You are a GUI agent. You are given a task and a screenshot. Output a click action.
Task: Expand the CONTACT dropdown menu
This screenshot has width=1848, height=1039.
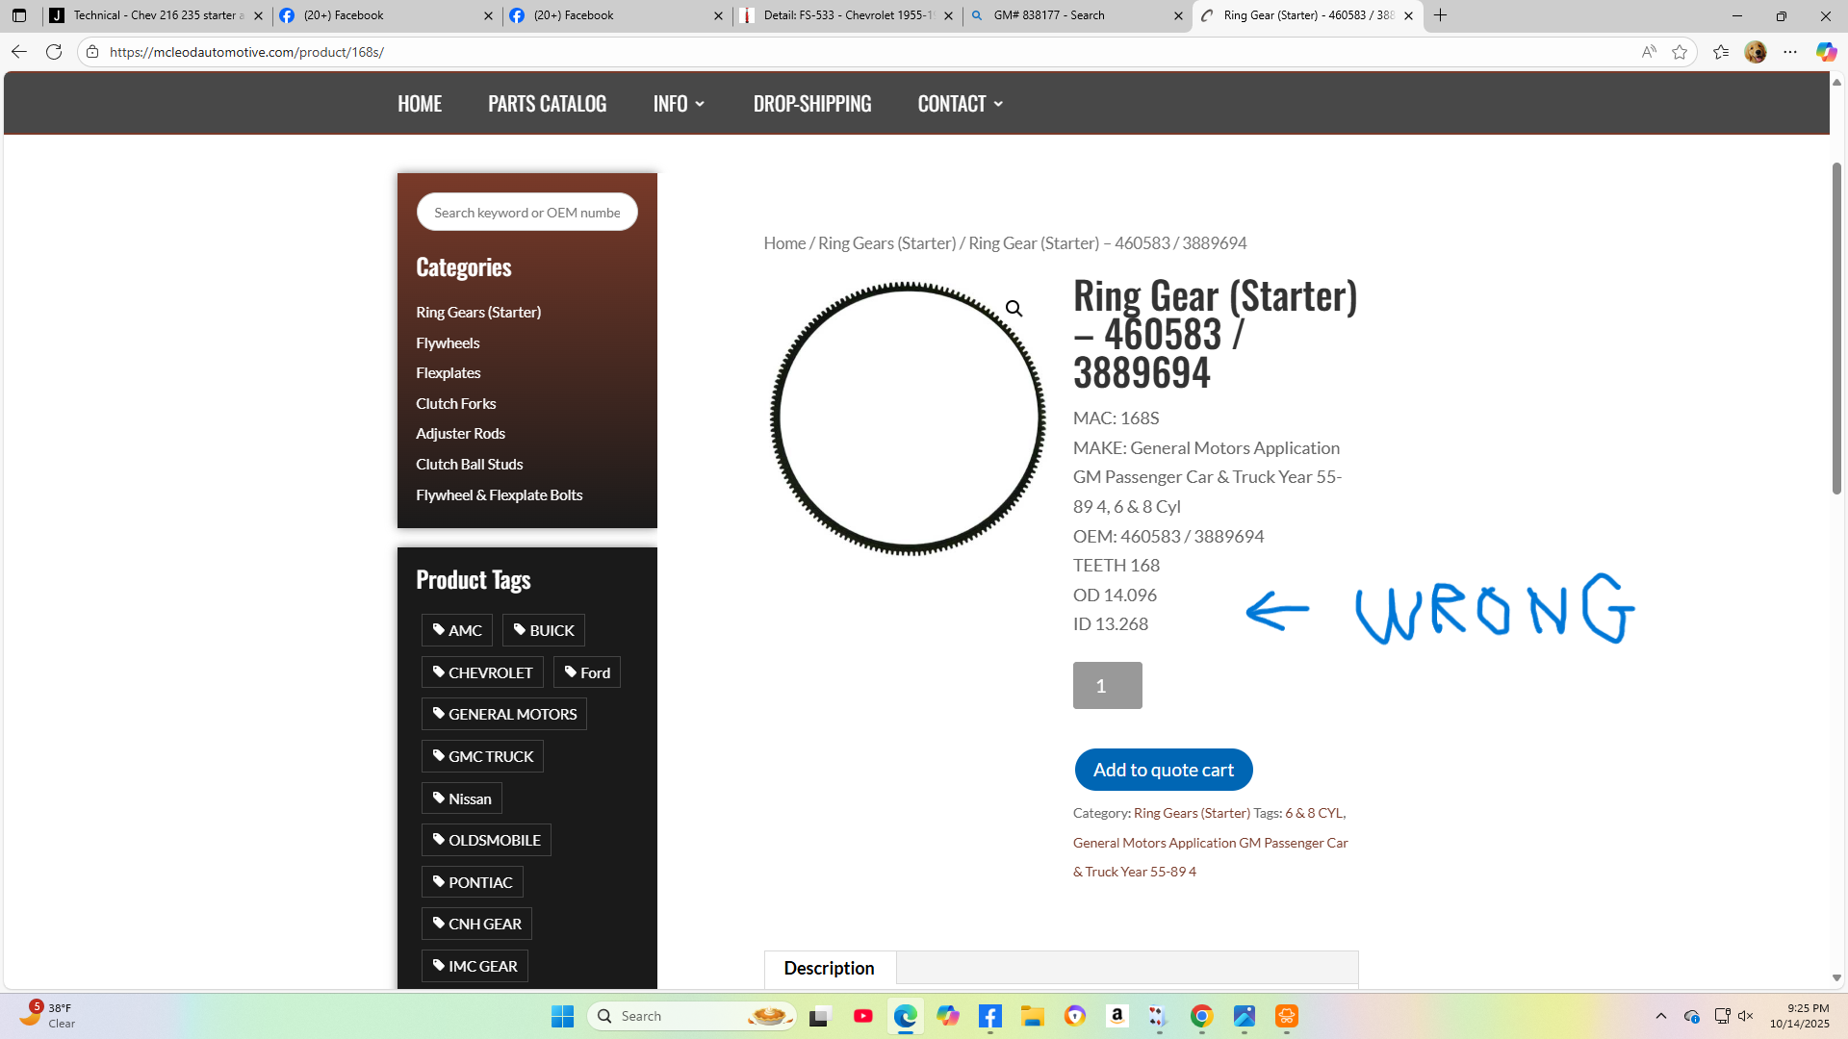(x=960, y=104)
